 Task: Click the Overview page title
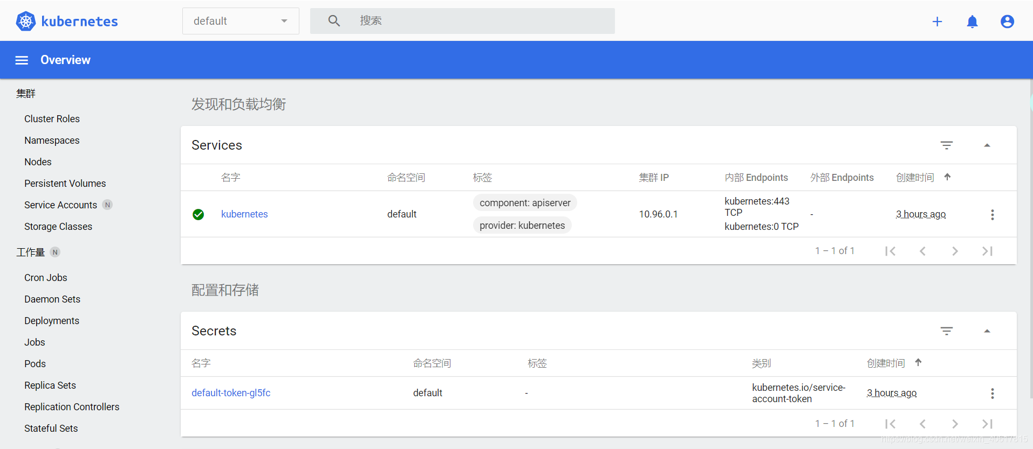(65, 60)
